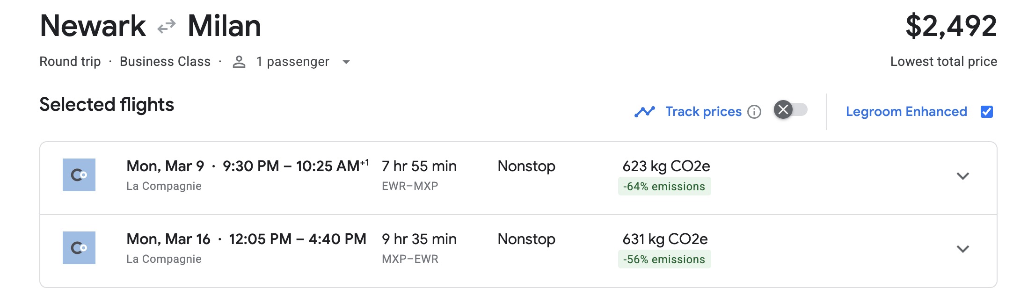Click the -64% emissions badge

pyautogui.click(x=664, y=186)
